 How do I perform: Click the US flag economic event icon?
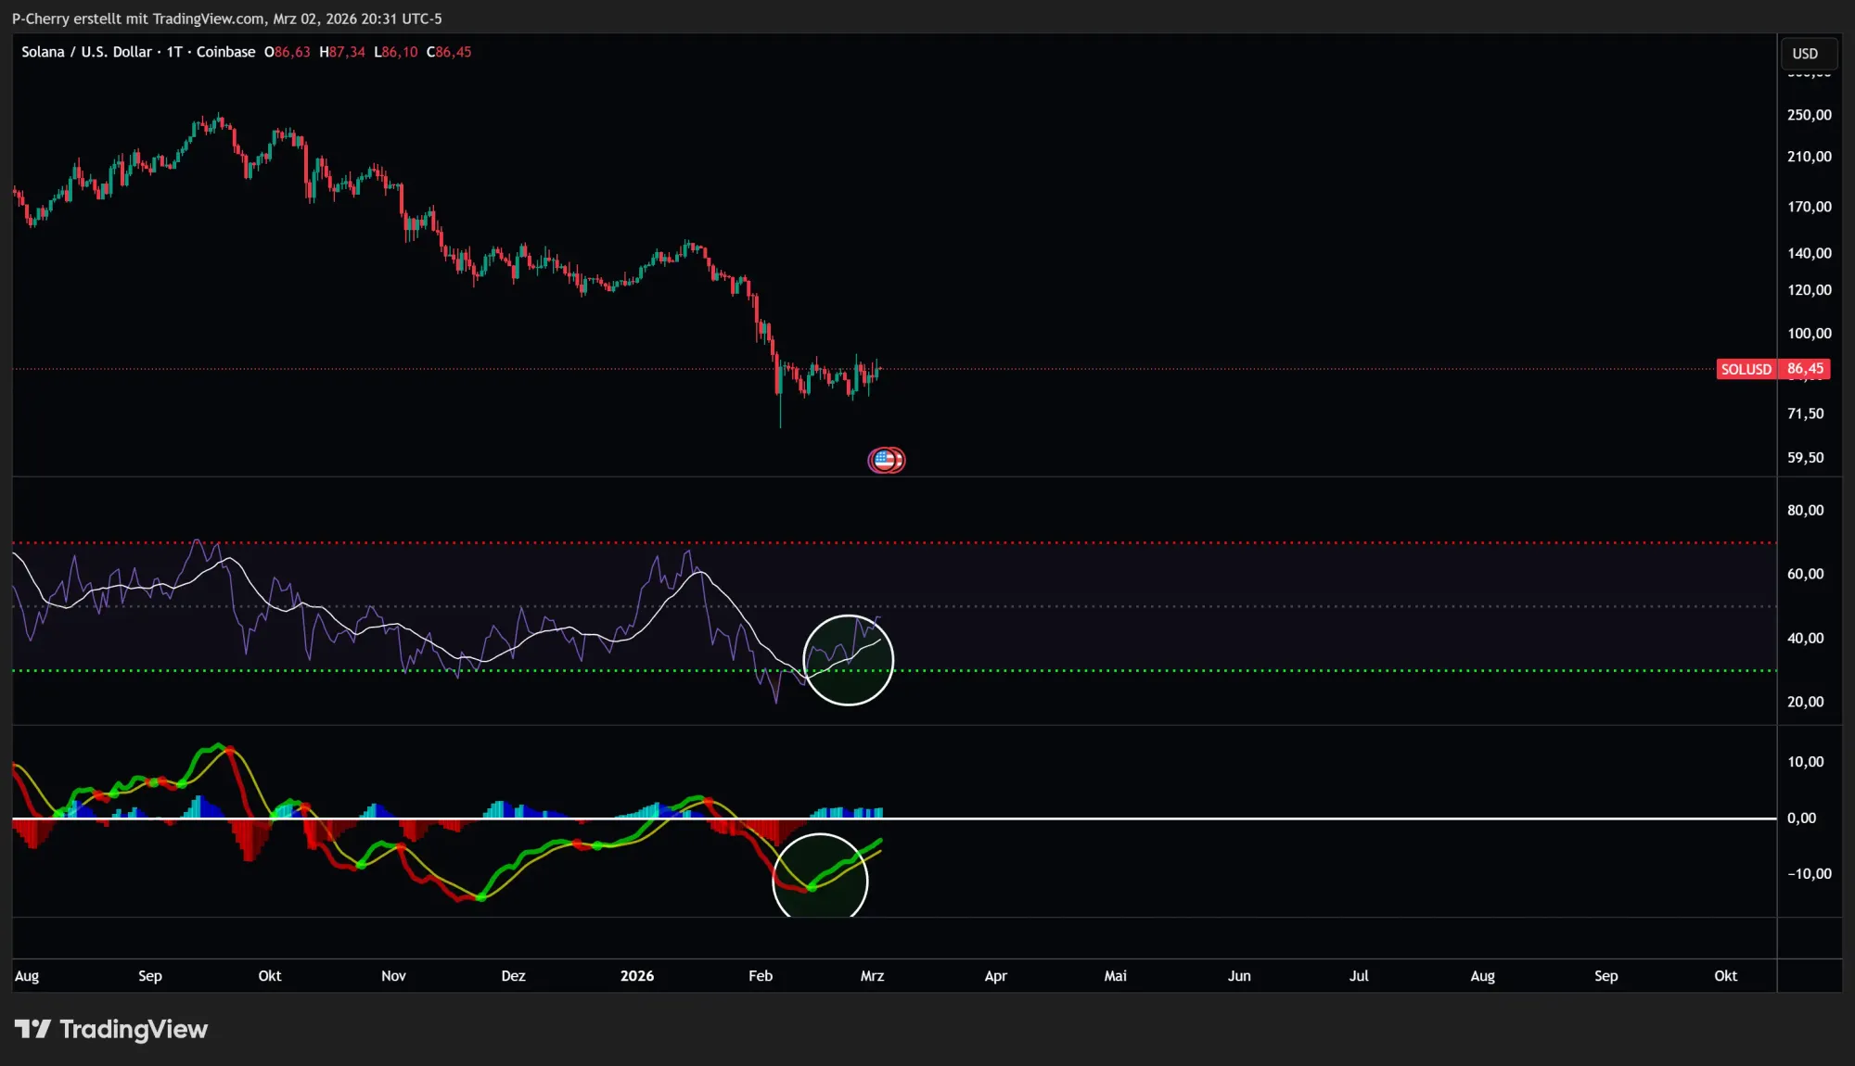click(885, 460)
